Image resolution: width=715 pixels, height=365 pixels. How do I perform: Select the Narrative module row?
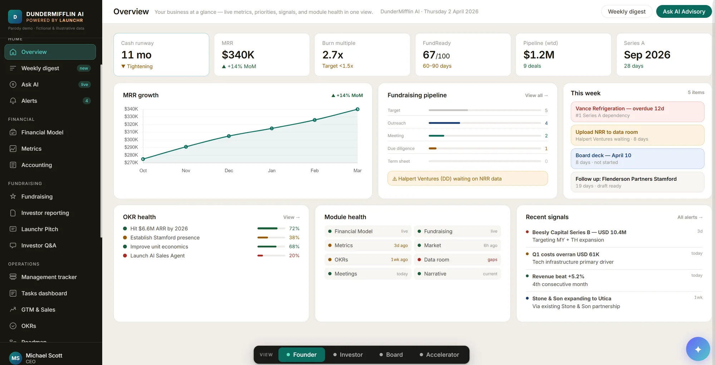pyautogui.click(x=458, y=274)
